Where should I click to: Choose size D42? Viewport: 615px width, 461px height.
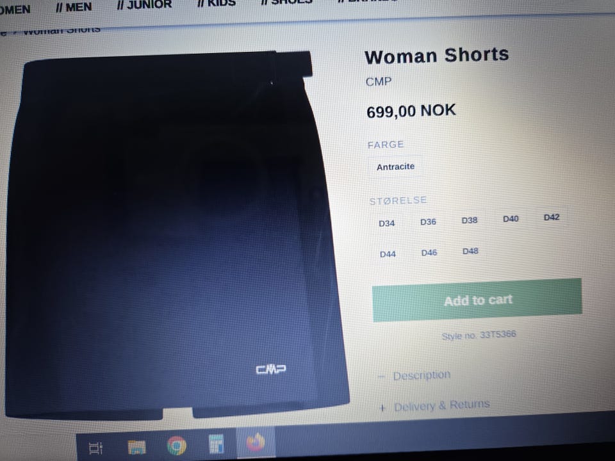(552, 217)
